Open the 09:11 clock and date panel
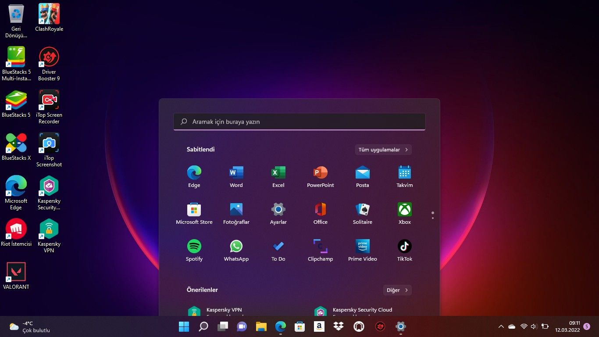 click(x=567, y=326)
